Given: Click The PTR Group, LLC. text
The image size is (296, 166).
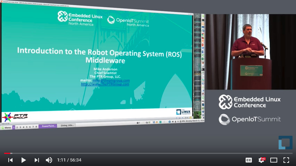Looking at the screenshot, I should (x=105, y=76).
